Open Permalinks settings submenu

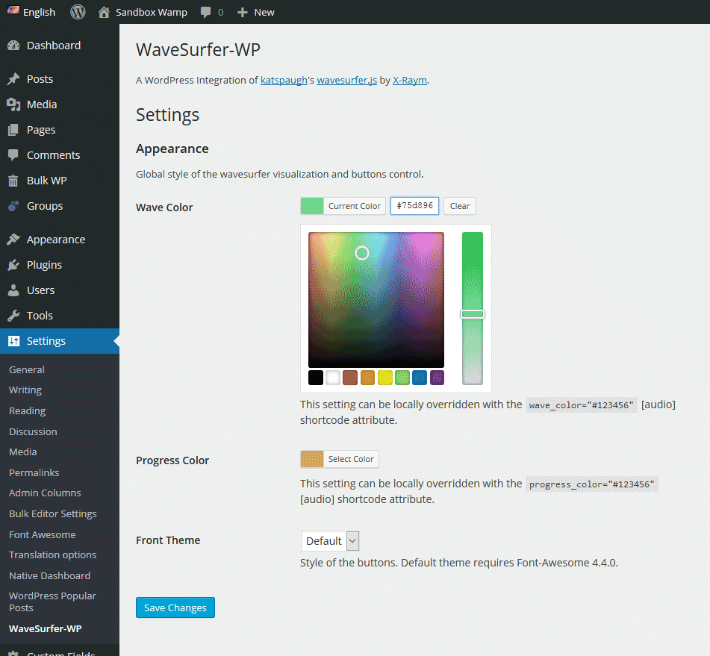pyautogui.click(x=34, y=472)
